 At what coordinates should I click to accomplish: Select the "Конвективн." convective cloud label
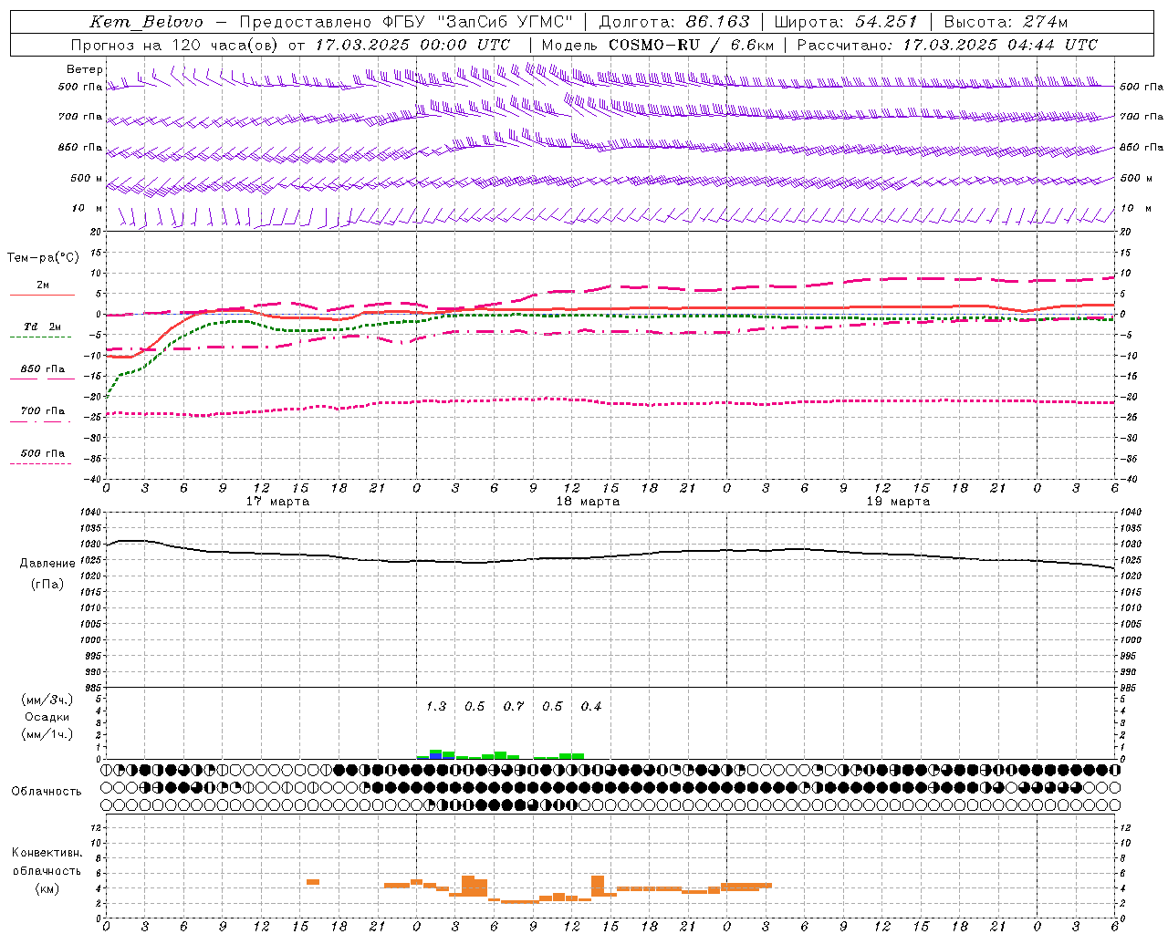(47, 853)
